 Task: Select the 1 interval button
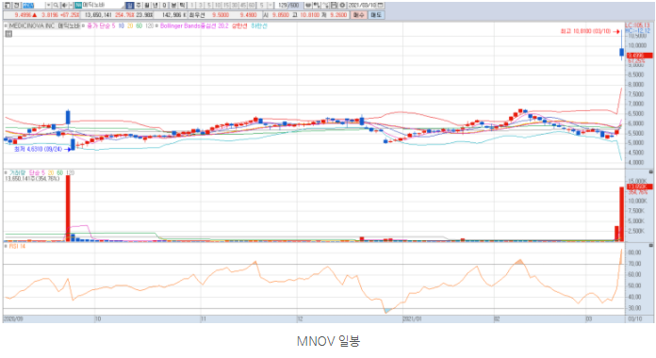tap(192, 5)
